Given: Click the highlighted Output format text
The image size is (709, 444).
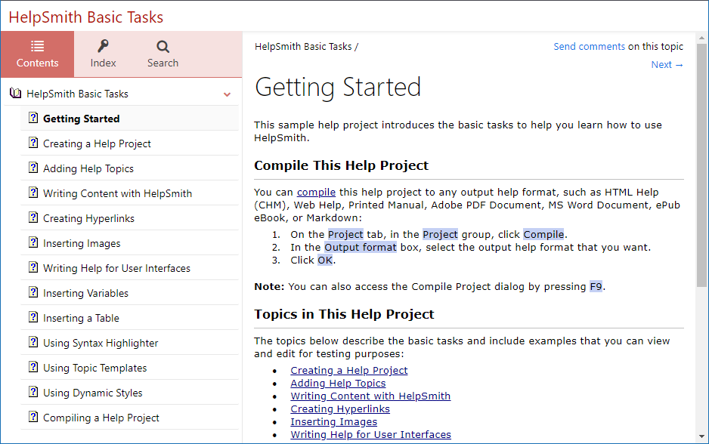Looking at the screenshot, I should point(361,247).
